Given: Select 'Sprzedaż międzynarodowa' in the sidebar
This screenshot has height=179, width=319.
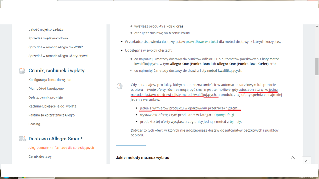Looking at the screenshot, I should click(48, 38).
